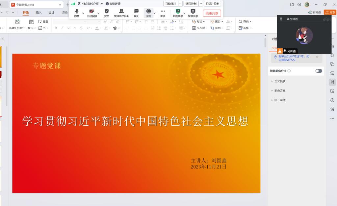Open the meeting Chat icon
The image size is (337, 206).
pyautogui.click(x=136, y=13)
